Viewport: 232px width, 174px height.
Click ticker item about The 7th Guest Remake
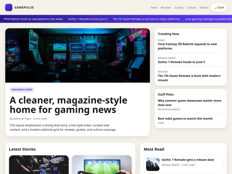click(x=147, y=19)
